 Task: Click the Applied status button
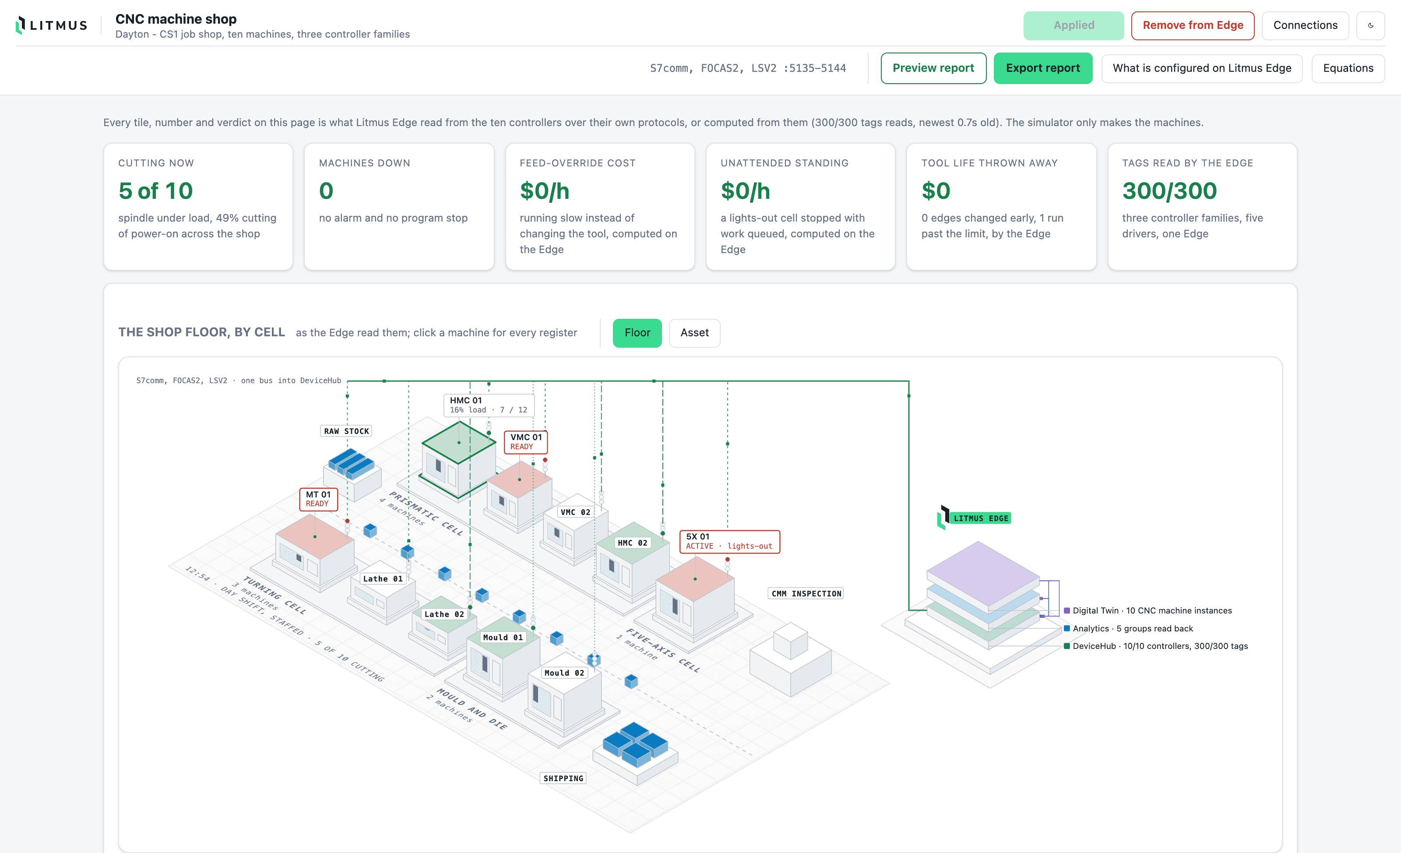click(1074, 25)
